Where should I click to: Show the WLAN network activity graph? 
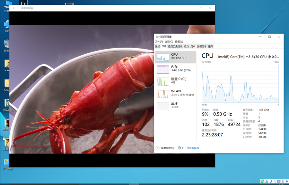[x=163, y=94]
